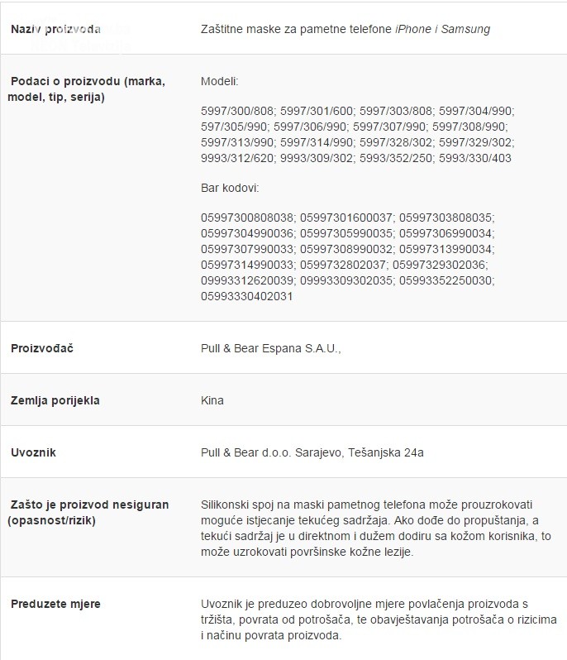Image resolution: width=567 pixels, height=660 pixels.
Task: Click the "Proizvođač" row label
Action: [x=42, y=349]
